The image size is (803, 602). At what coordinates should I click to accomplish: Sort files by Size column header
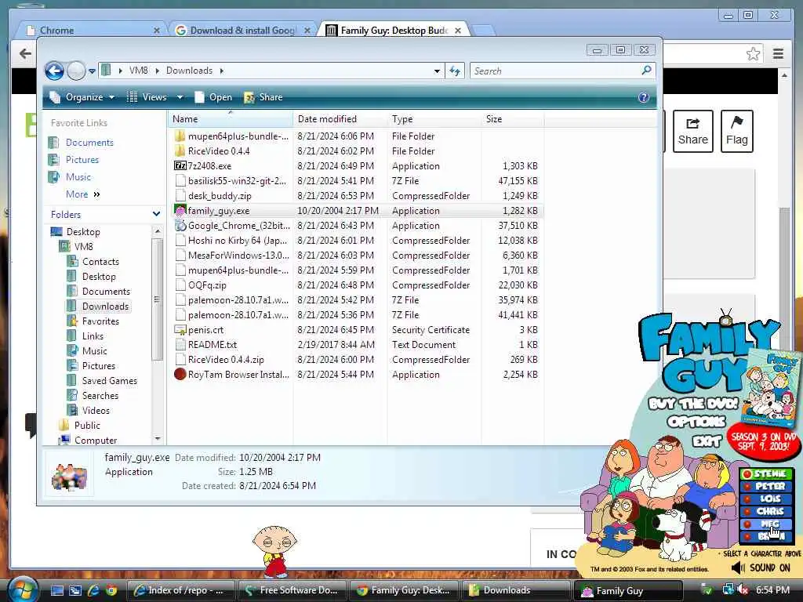pos(513,119)
